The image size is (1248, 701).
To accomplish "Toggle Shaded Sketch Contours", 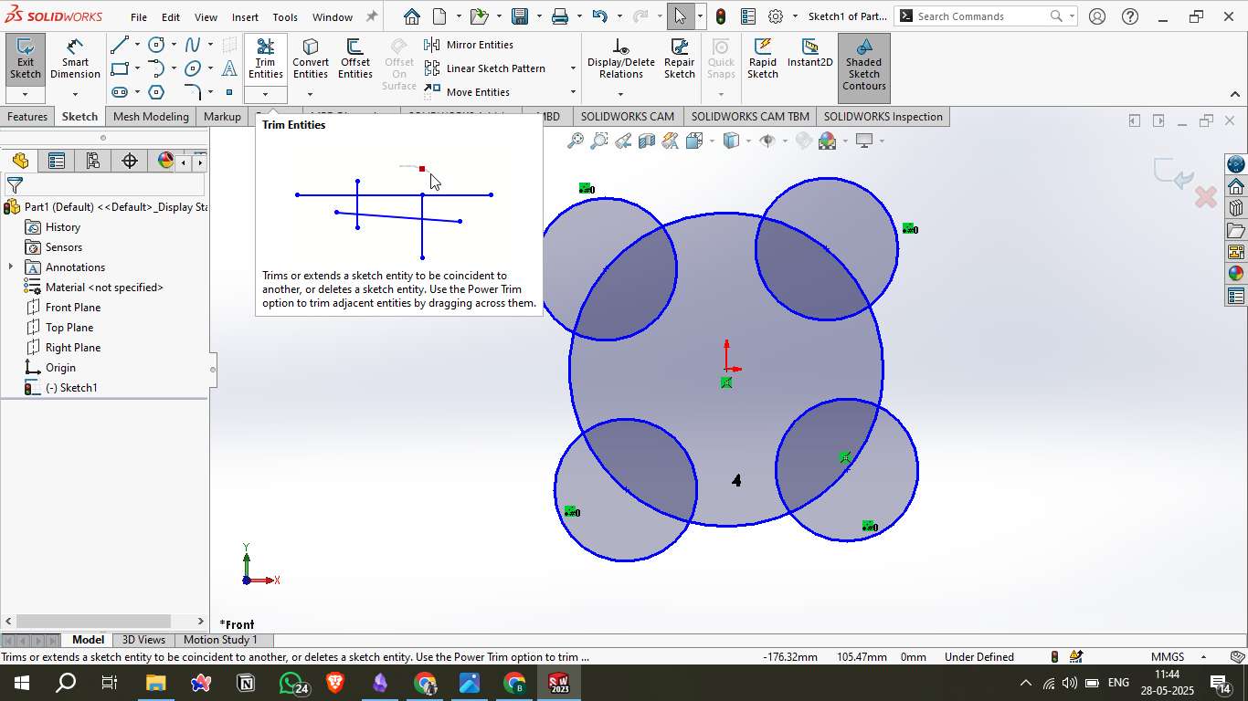I will (x=863, y=66).
